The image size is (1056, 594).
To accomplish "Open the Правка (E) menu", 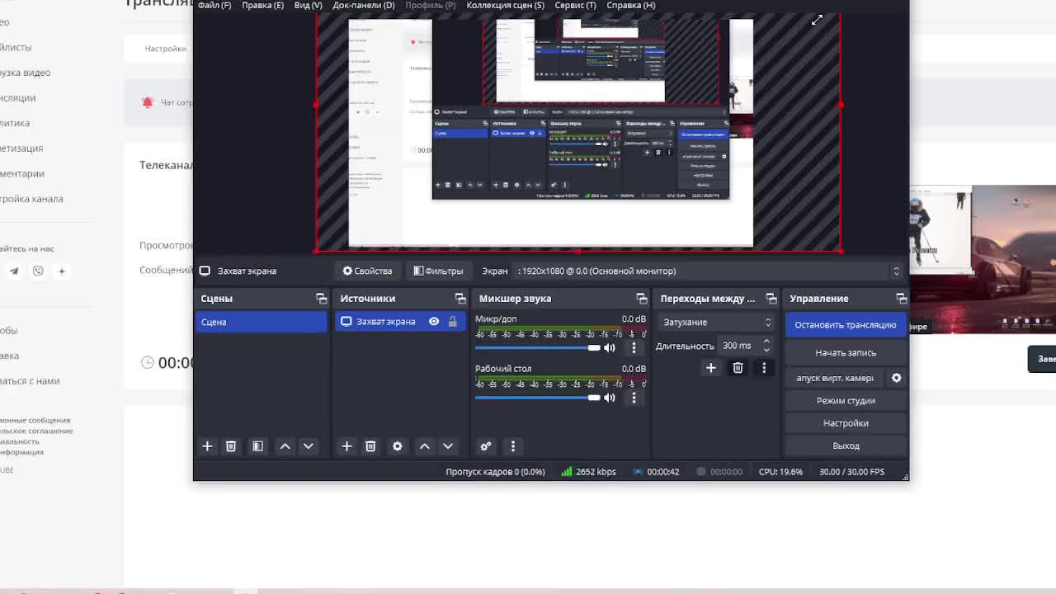I will pyautogui.click(x=262, y=5).
